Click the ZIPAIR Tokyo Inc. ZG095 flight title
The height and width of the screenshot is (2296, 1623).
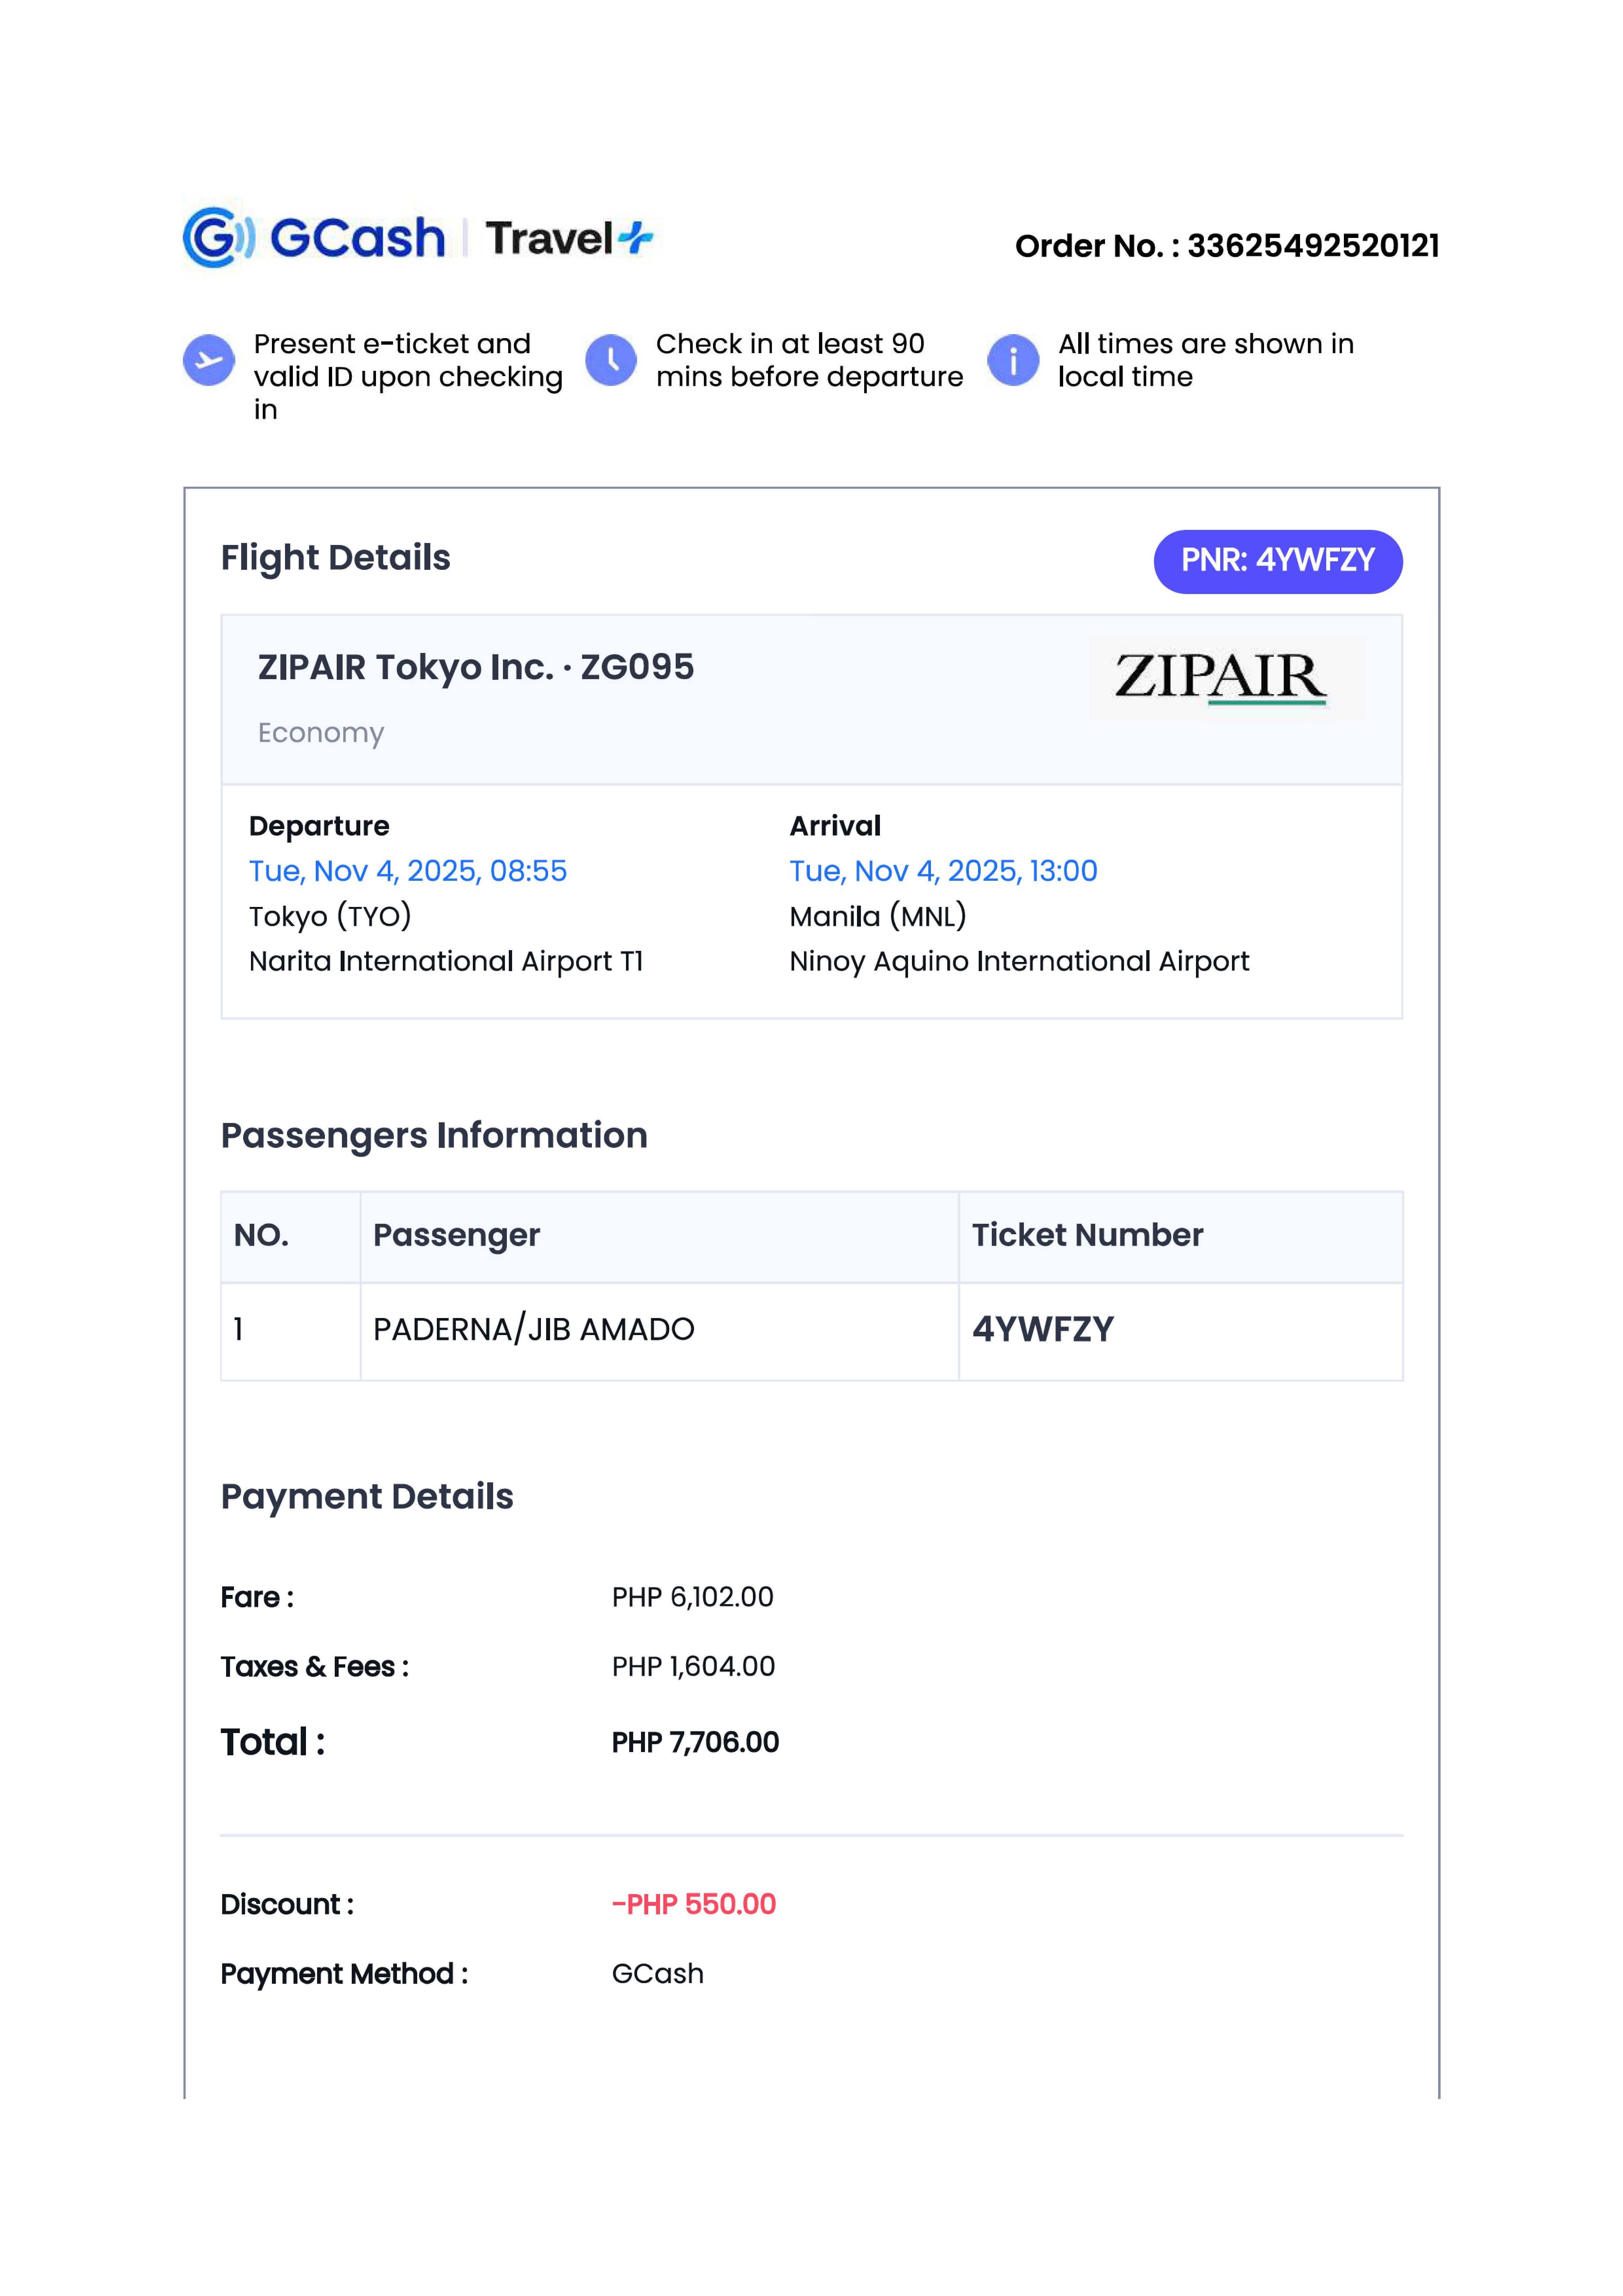[x=475, y=667]
